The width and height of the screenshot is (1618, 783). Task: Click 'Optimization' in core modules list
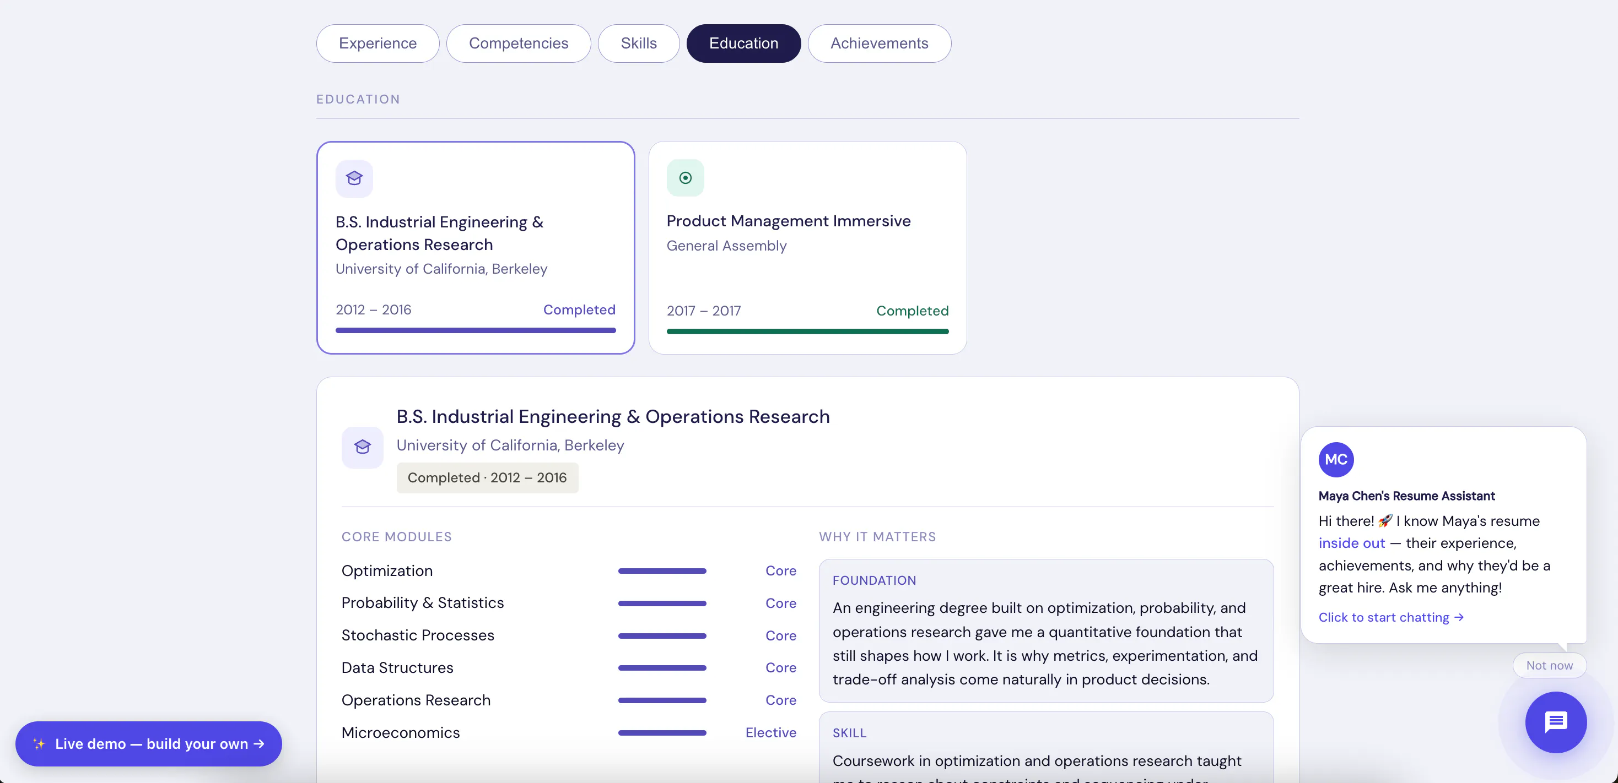pyautogui.click(x=387, y=571)
